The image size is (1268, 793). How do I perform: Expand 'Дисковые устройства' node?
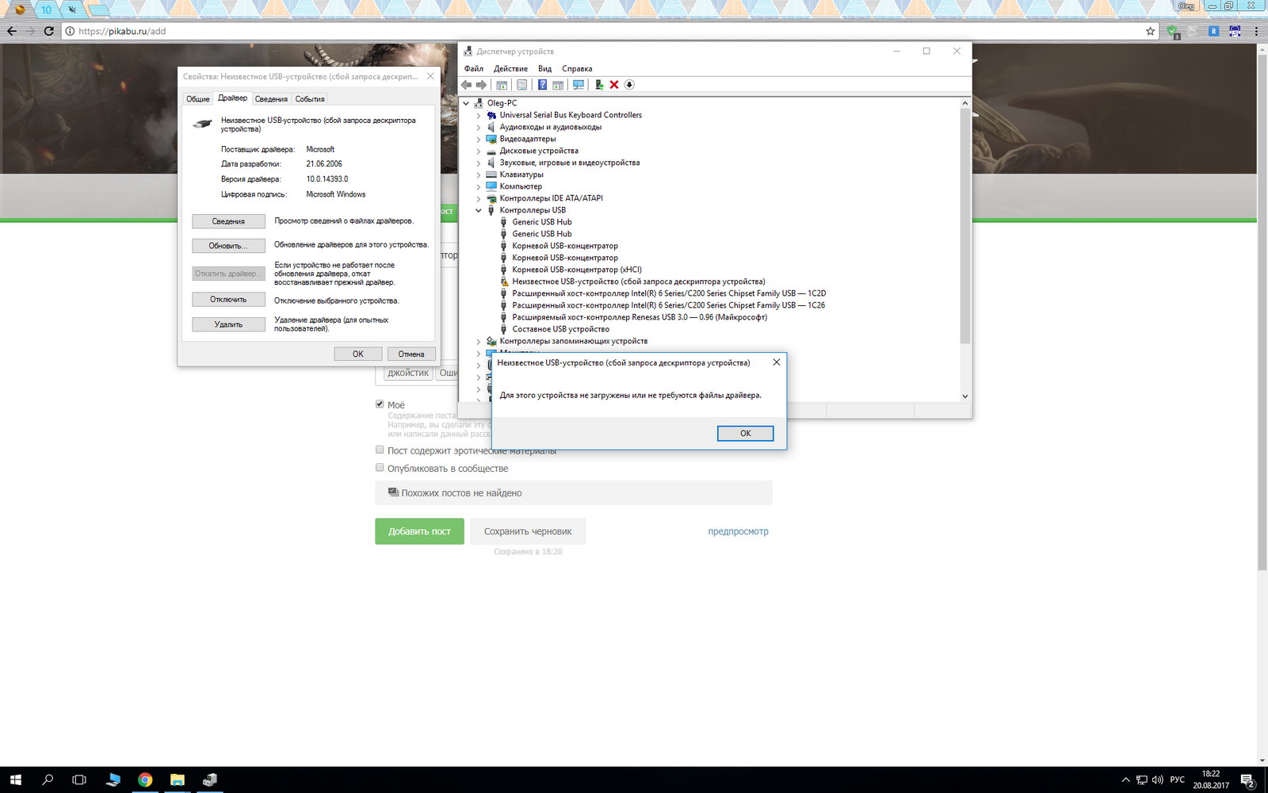[x=479, y=151]
